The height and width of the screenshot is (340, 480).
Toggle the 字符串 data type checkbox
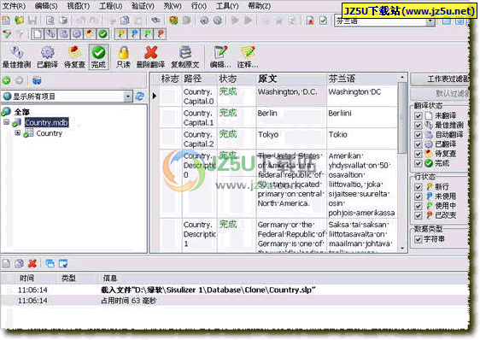point(419,239)
